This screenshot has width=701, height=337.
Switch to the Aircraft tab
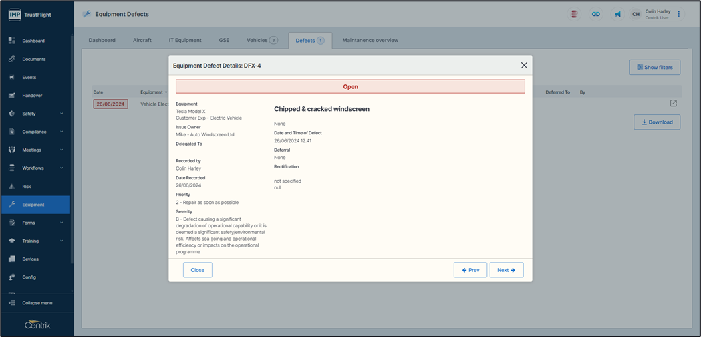click(x=142, y=40)
